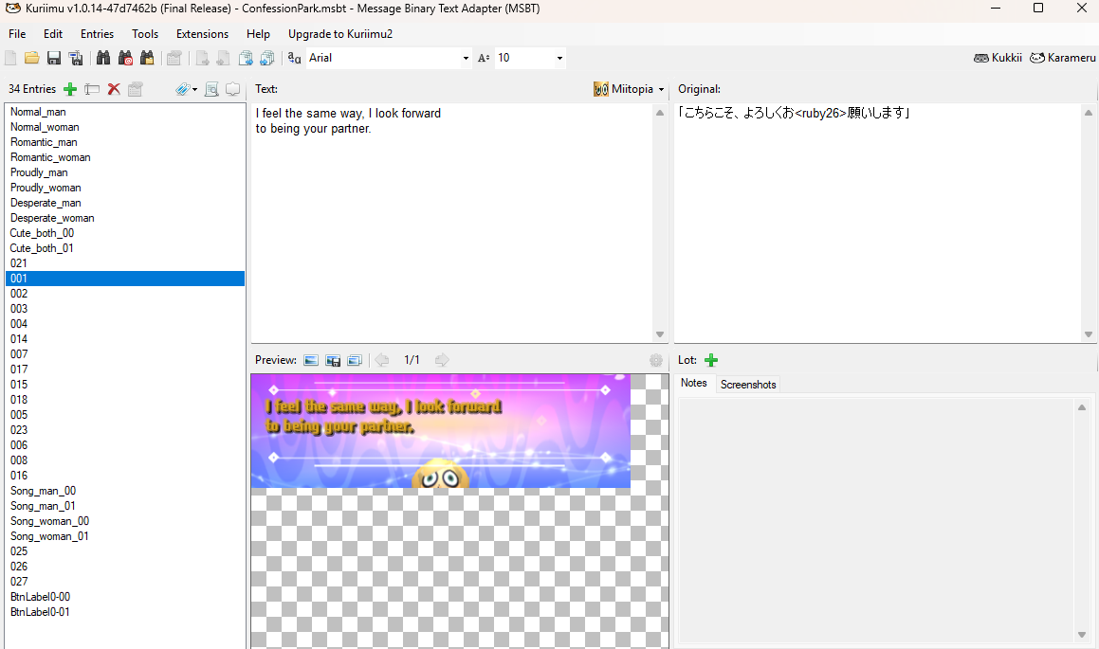Click the Text box scroll-up arrow
The image size is (1099, 649).
[x=660, y=112]
